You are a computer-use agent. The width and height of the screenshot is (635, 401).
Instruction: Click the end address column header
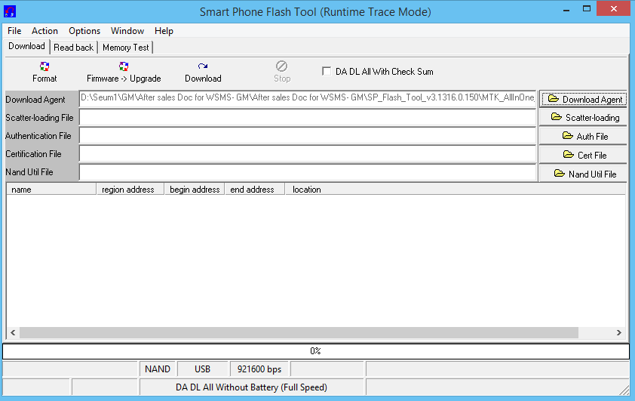255,190
